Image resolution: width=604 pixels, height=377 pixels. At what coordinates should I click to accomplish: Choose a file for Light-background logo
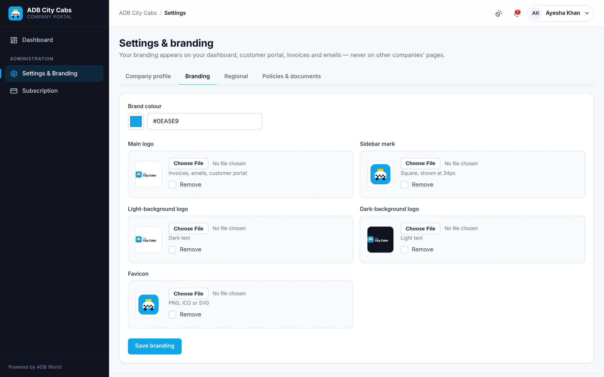(x=188, y=228)
